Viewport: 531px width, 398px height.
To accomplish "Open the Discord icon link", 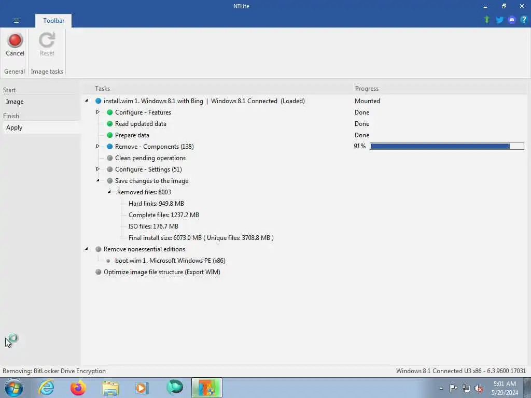I will (x=511, y=20).
